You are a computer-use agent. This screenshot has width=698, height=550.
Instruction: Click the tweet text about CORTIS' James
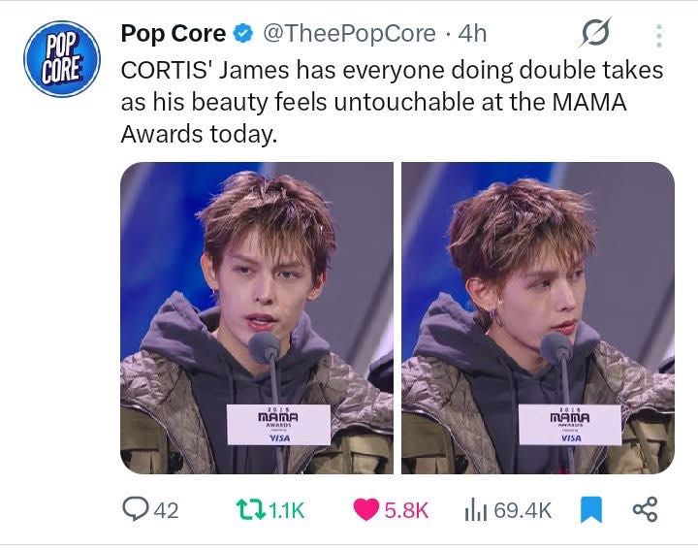[x=388, y=102]
